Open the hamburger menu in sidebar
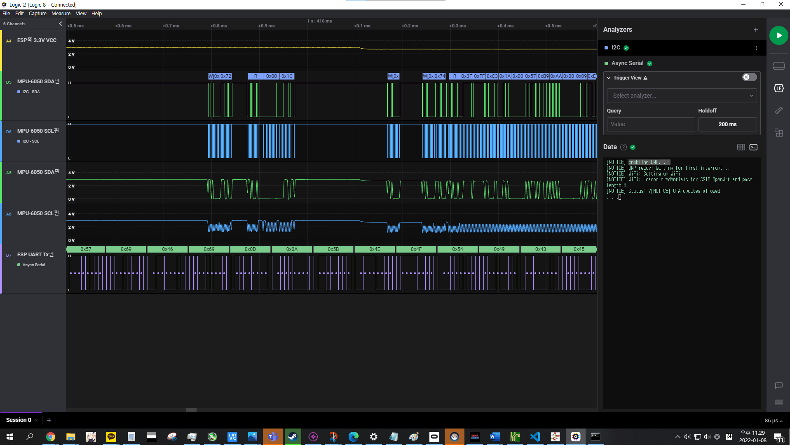Image resolution: width=790 pixels, height=445 pixels. pos(778,402)
